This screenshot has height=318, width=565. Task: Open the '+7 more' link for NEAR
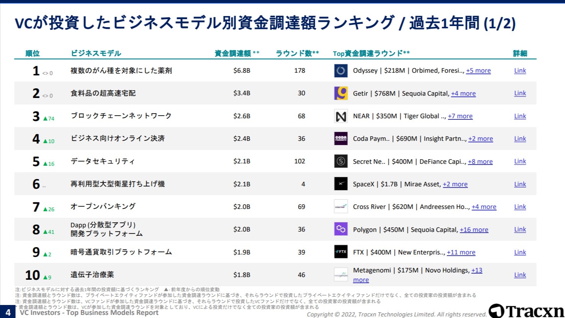click(460, 116)
